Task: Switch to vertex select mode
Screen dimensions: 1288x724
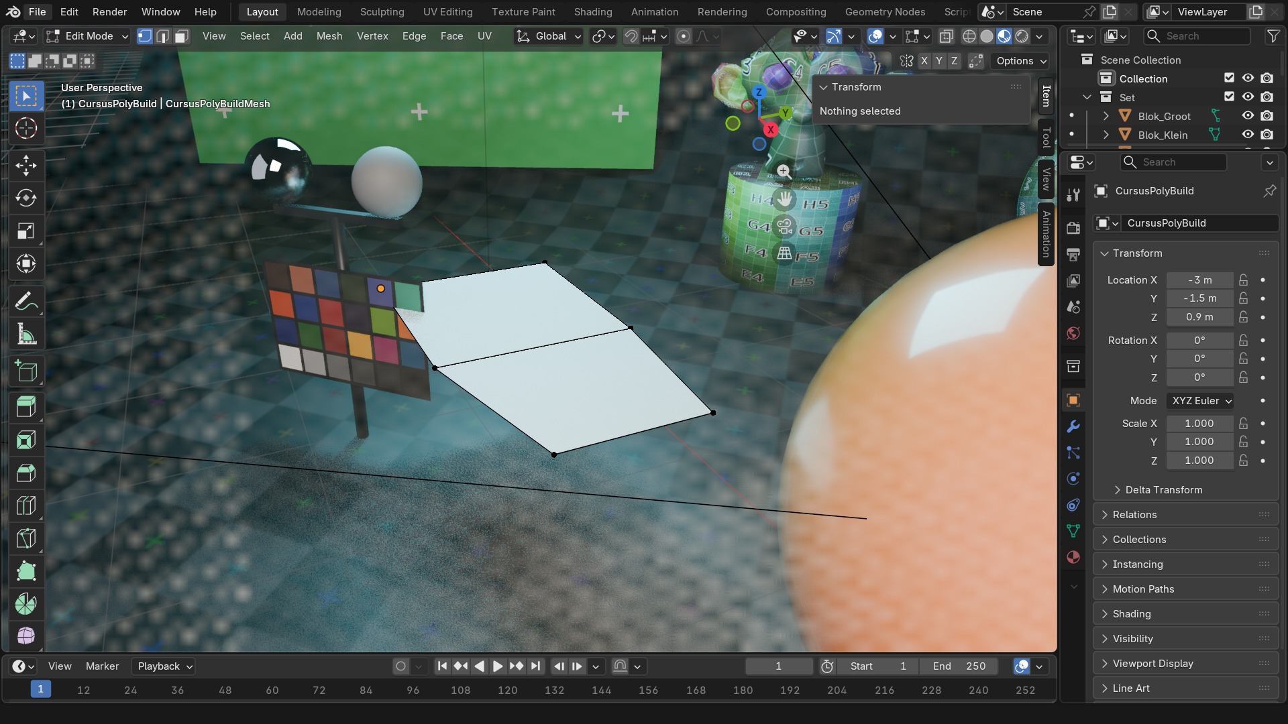Action: point(145,36)
